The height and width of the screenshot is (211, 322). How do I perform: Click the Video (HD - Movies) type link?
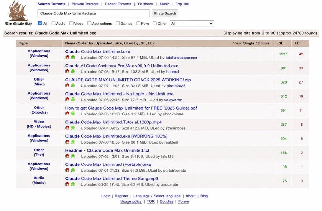[x=39, y=124]
